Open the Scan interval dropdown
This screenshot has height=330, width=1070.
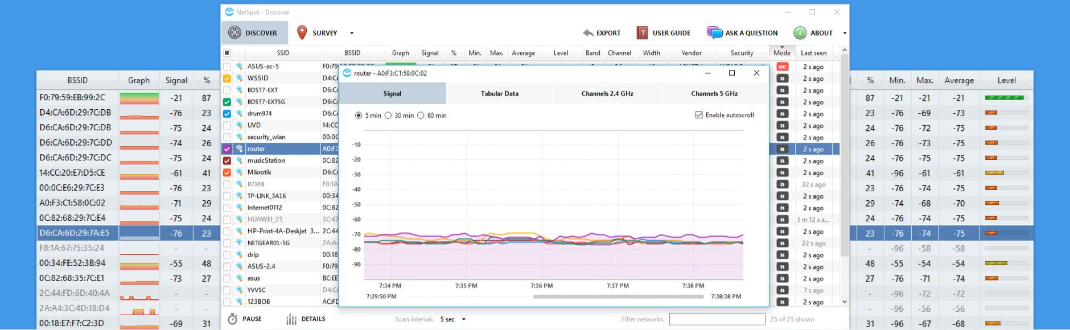point(464,319)
